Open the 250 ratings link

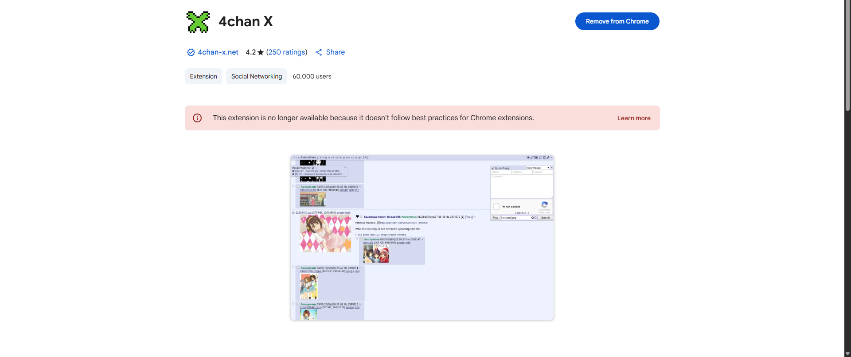coord(287,52)
